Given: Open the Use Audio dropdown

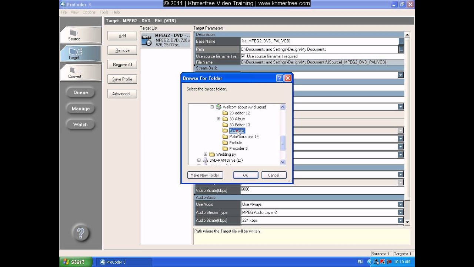Looking at the screenshot, I should [x=401, y=204].
